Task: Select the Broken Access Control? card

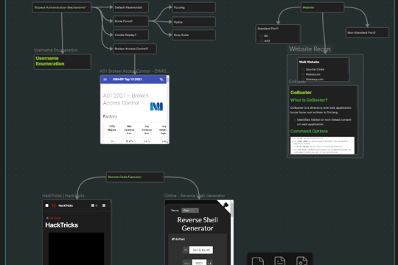Action: [x=135, y=49]
